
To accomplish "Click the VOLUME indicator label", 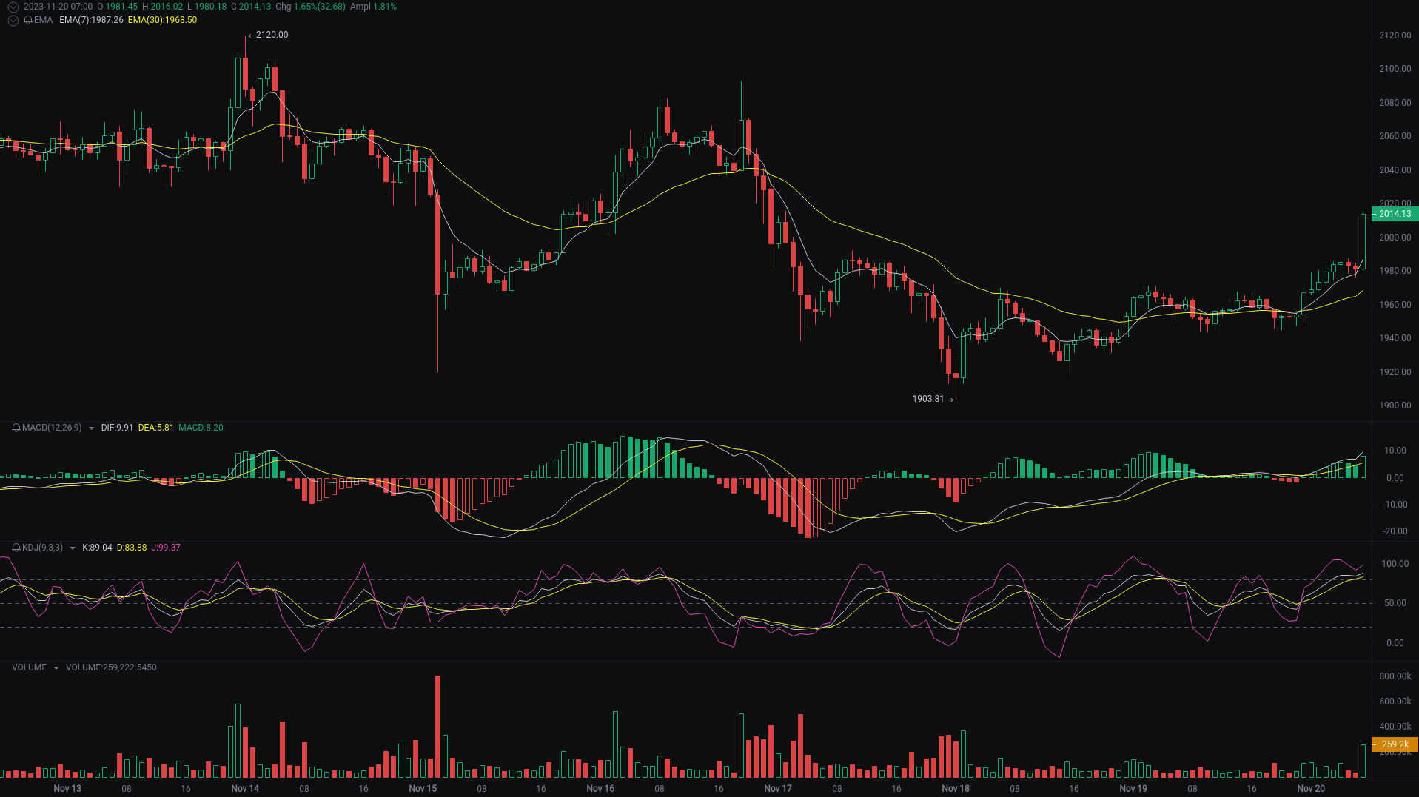I will (x=29, y=667).
